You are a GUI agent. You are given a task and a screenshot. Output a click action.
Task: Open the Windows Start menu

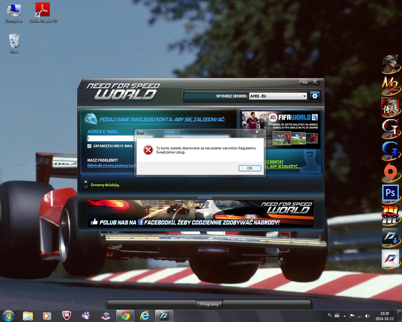point(8,316)
